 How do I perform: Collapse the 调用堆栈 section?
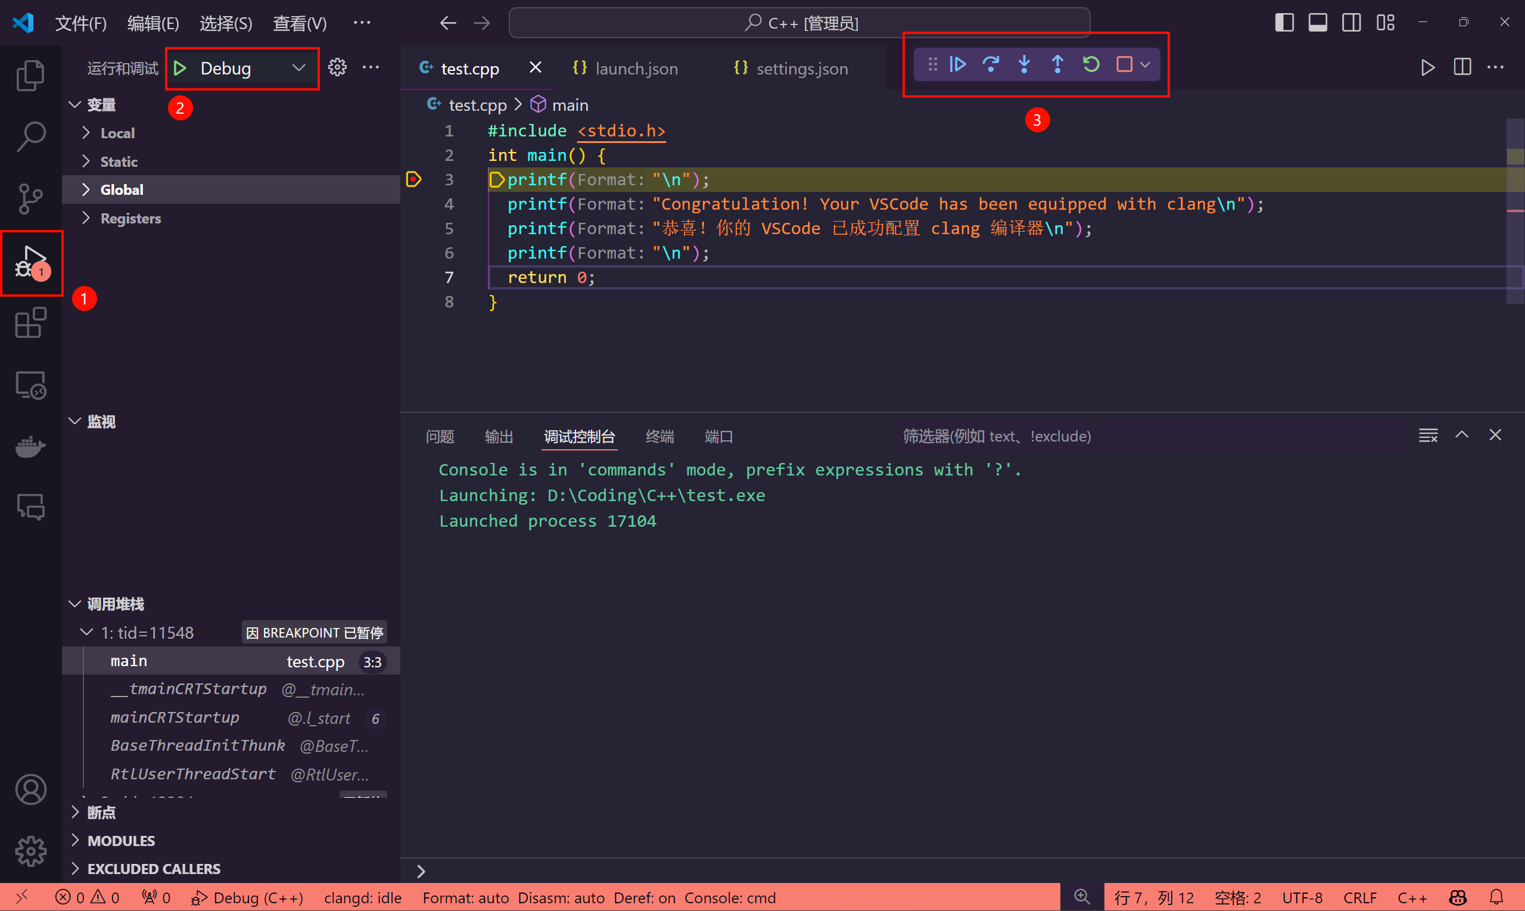[x=231, y=604]
